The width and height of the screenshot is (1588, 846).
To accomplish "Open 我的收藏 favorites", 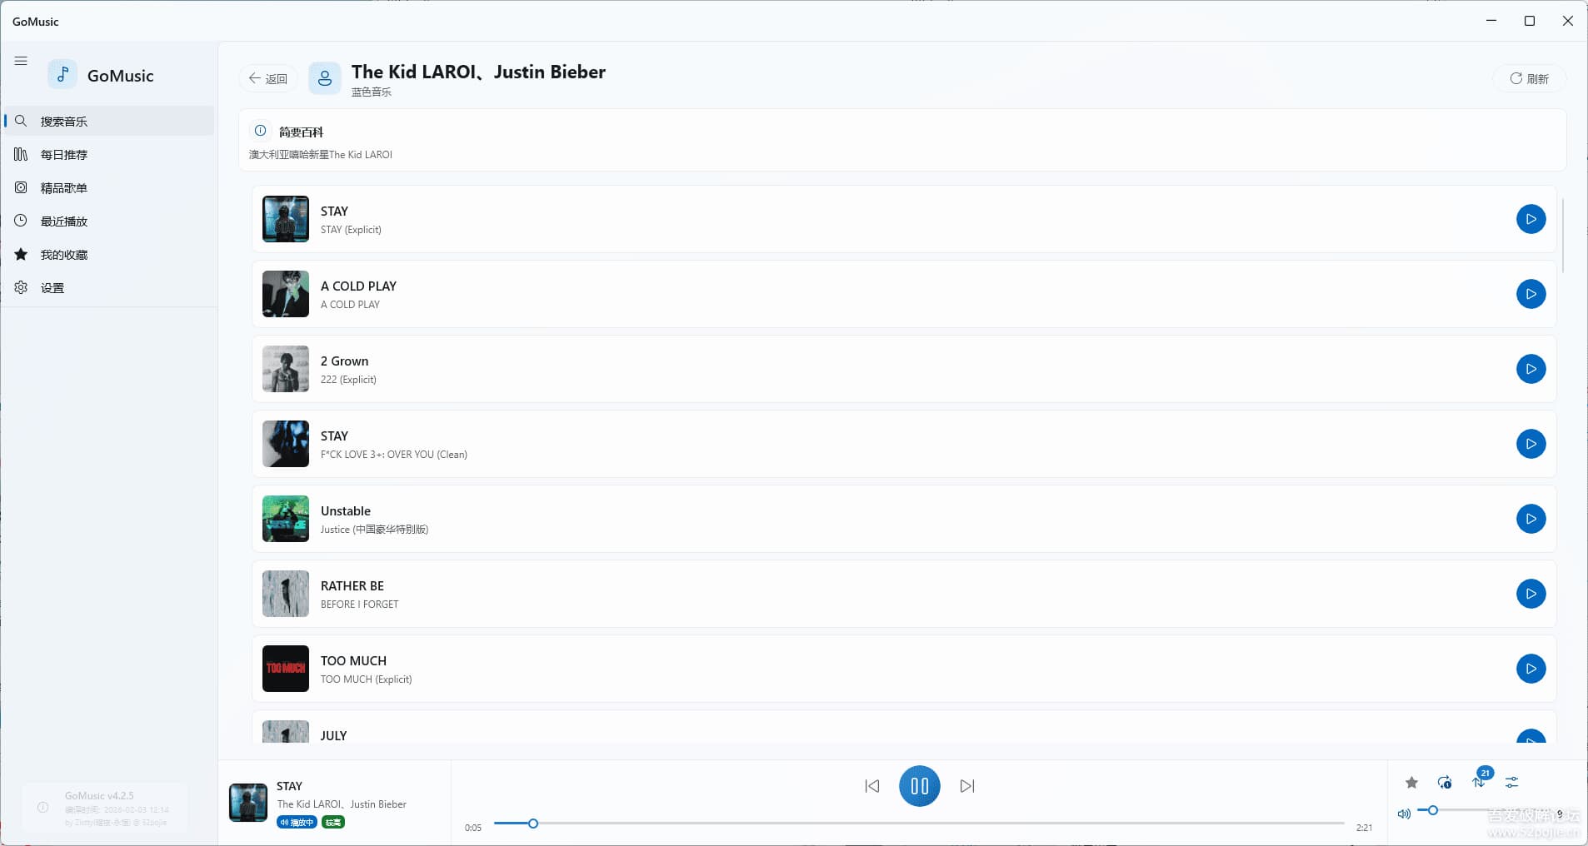I will coord(108,254).
